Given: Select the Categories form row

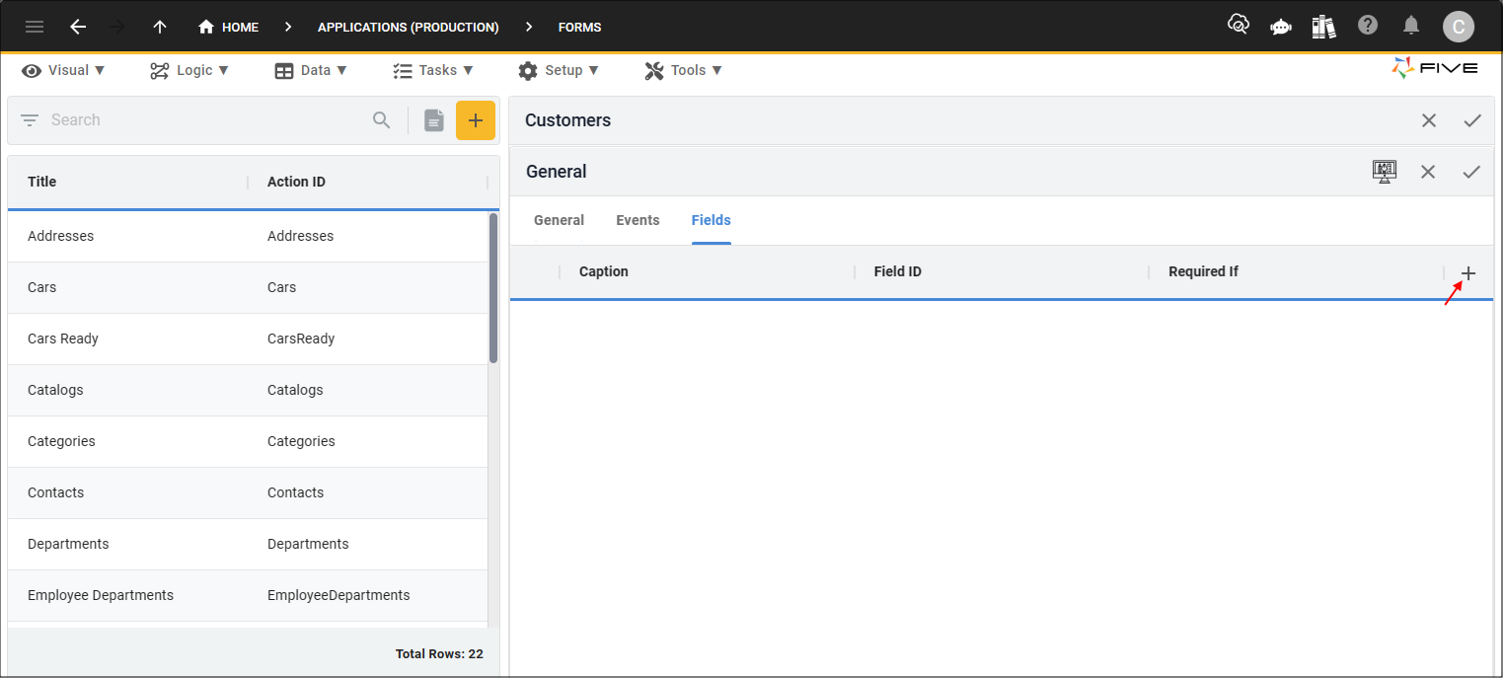Looking at the screenshot, I should pyautogui.click(x=248, y=441).
